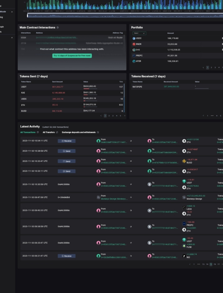Image resolution: width=223 pixels, height=293 pixels.
Task: Click the Receive button in the 10:34:11 row
Action: (x=67, y=141)
